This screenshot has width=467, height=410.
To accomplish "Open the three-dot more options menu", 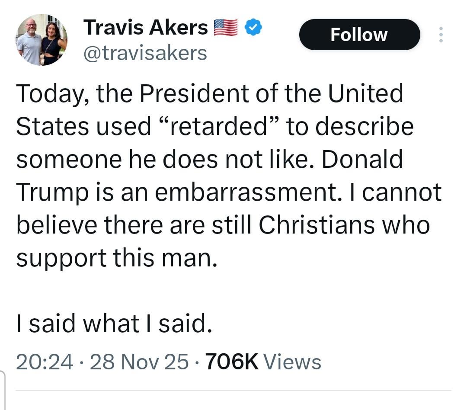I will tap(441, 35).
